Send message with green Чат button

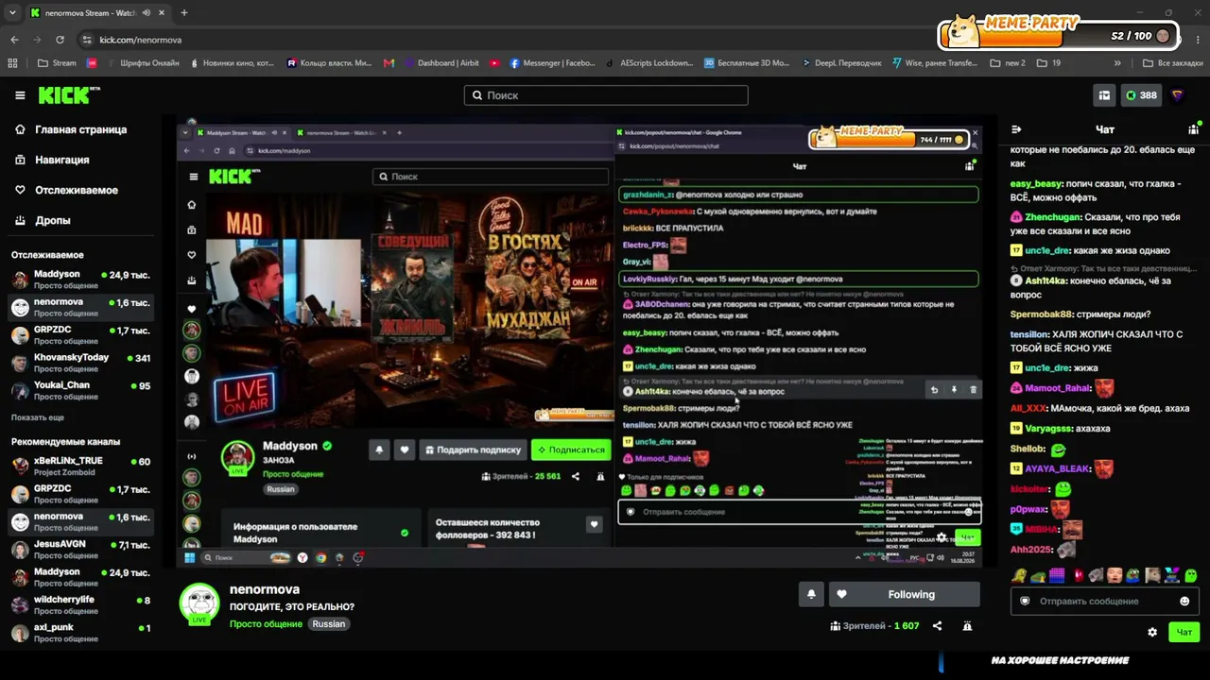(1184, 632)
